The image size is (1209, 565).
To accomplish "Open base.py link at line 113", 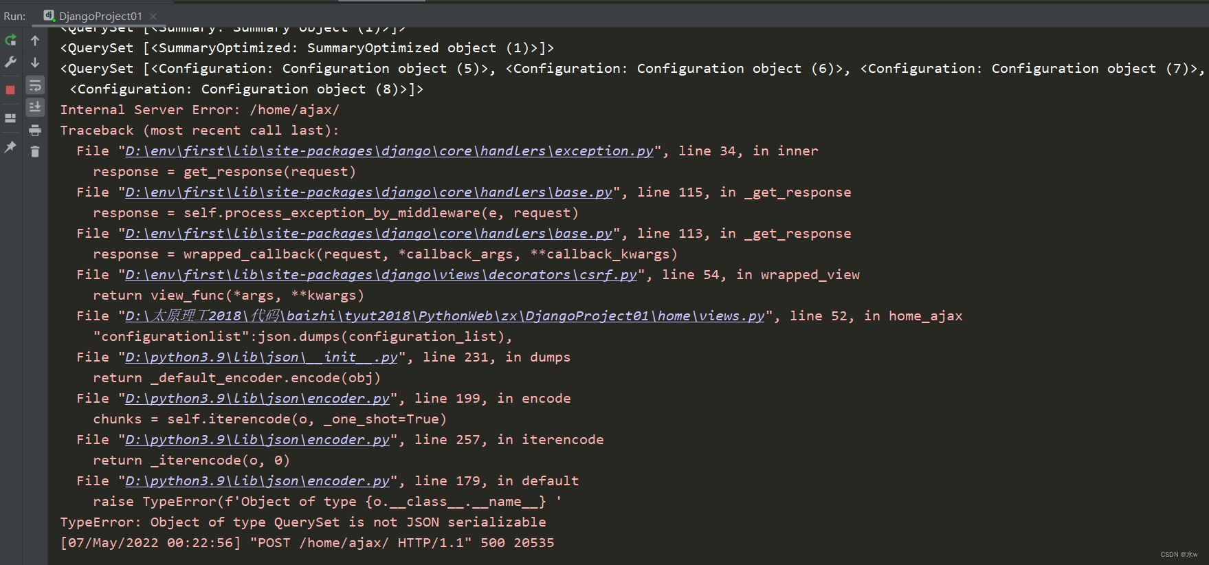I will [x=368, y=234].
